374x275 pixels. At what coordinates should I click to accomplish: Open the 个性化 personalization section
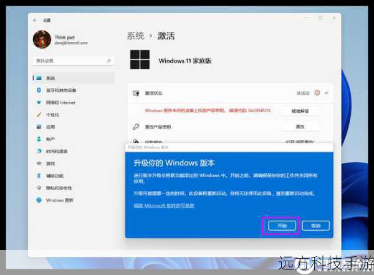[x=74, y=115]
